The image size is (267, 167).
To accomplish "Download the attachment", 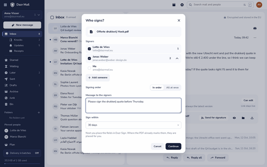I will click(x=252, y=118).
